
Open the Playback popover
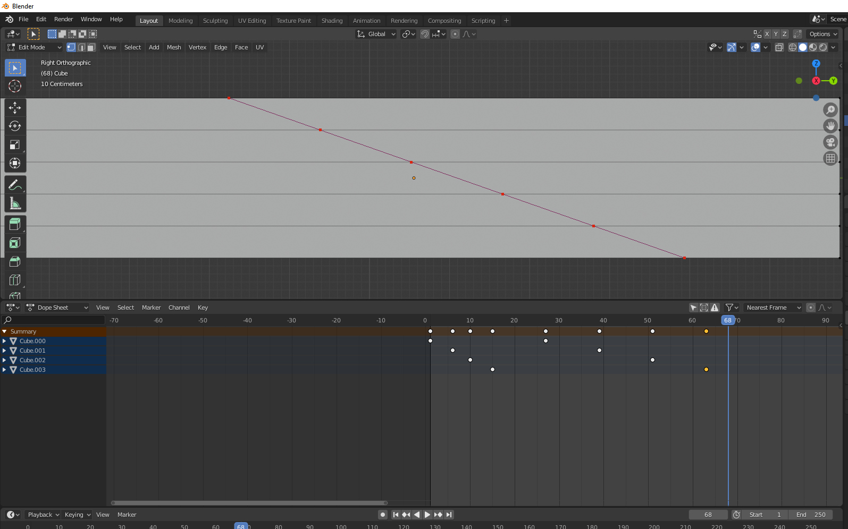[x=44, y=515]
